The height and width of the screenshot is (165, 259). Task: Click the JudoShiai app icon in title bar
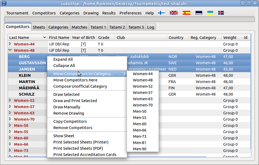[x=4, y=3]
